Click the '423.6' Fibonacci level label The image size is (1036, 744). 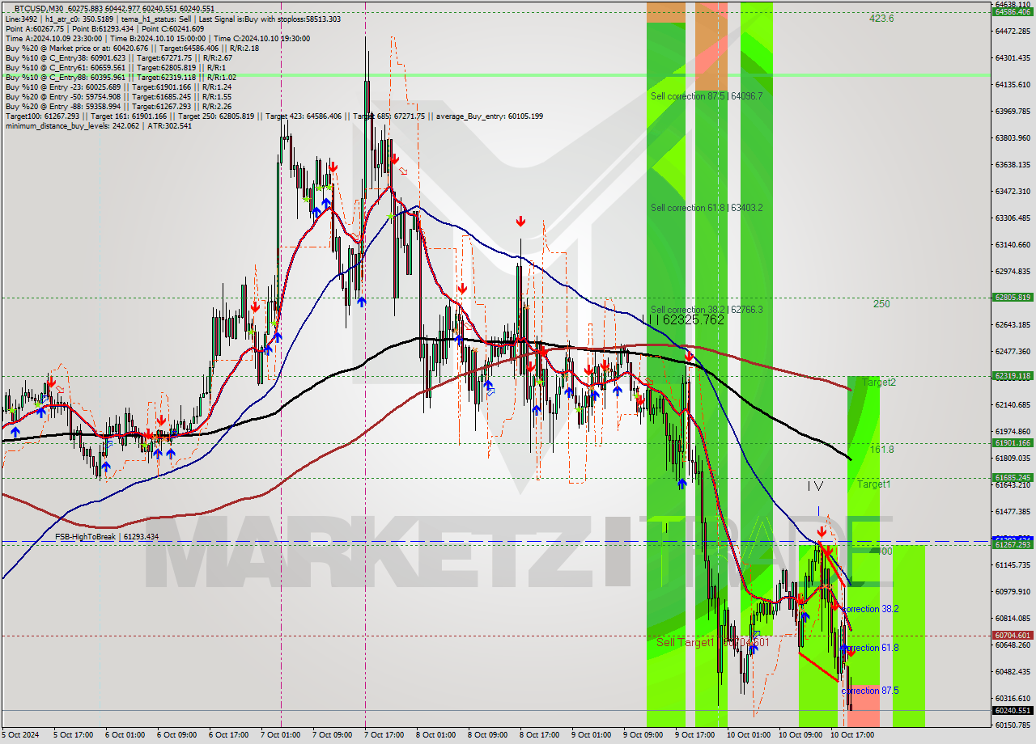pos(881,18)
